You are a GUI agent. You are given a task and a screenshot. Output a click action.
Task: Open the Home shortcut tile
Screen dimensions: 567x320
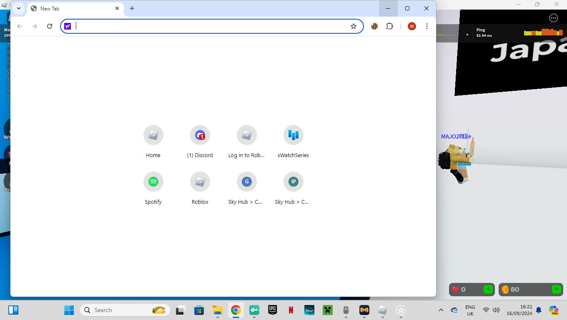tap(153, 142)
